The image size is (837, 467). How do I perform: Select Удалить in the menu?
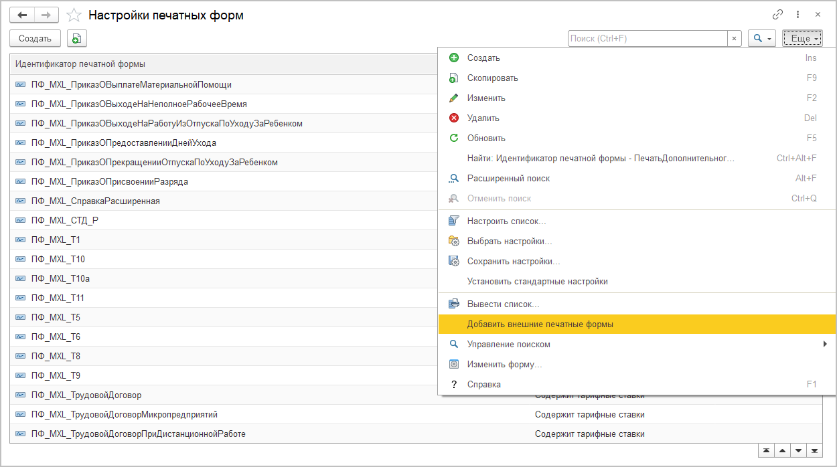point(483,118)
